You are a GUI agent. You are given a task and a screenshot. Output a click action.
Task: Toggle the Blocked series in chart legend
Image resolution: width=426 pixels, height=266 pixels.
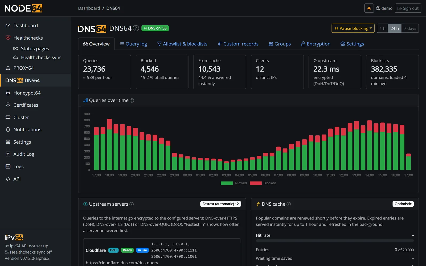click(263, 183)
